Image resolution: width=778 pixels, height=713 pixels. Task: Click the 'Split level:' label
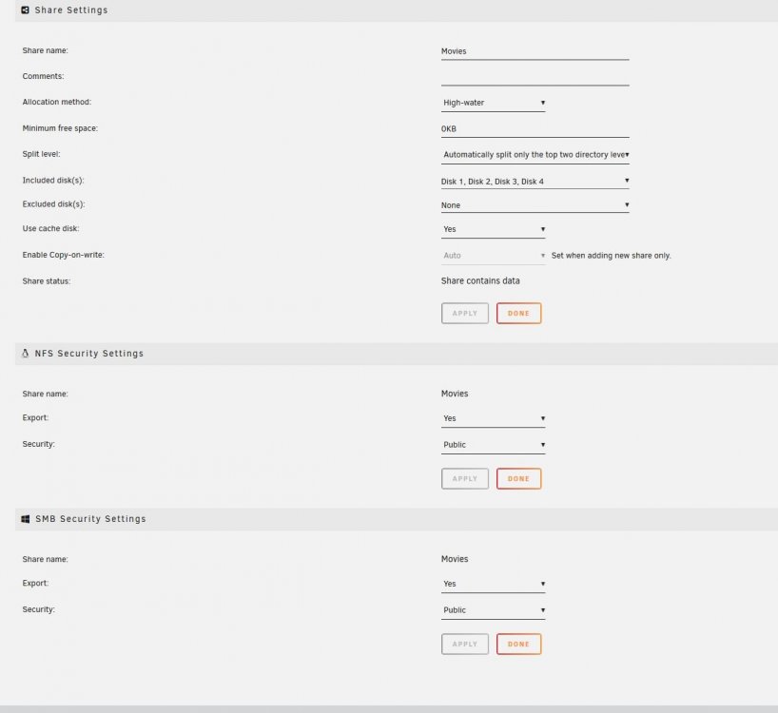(x=41, y=154)
